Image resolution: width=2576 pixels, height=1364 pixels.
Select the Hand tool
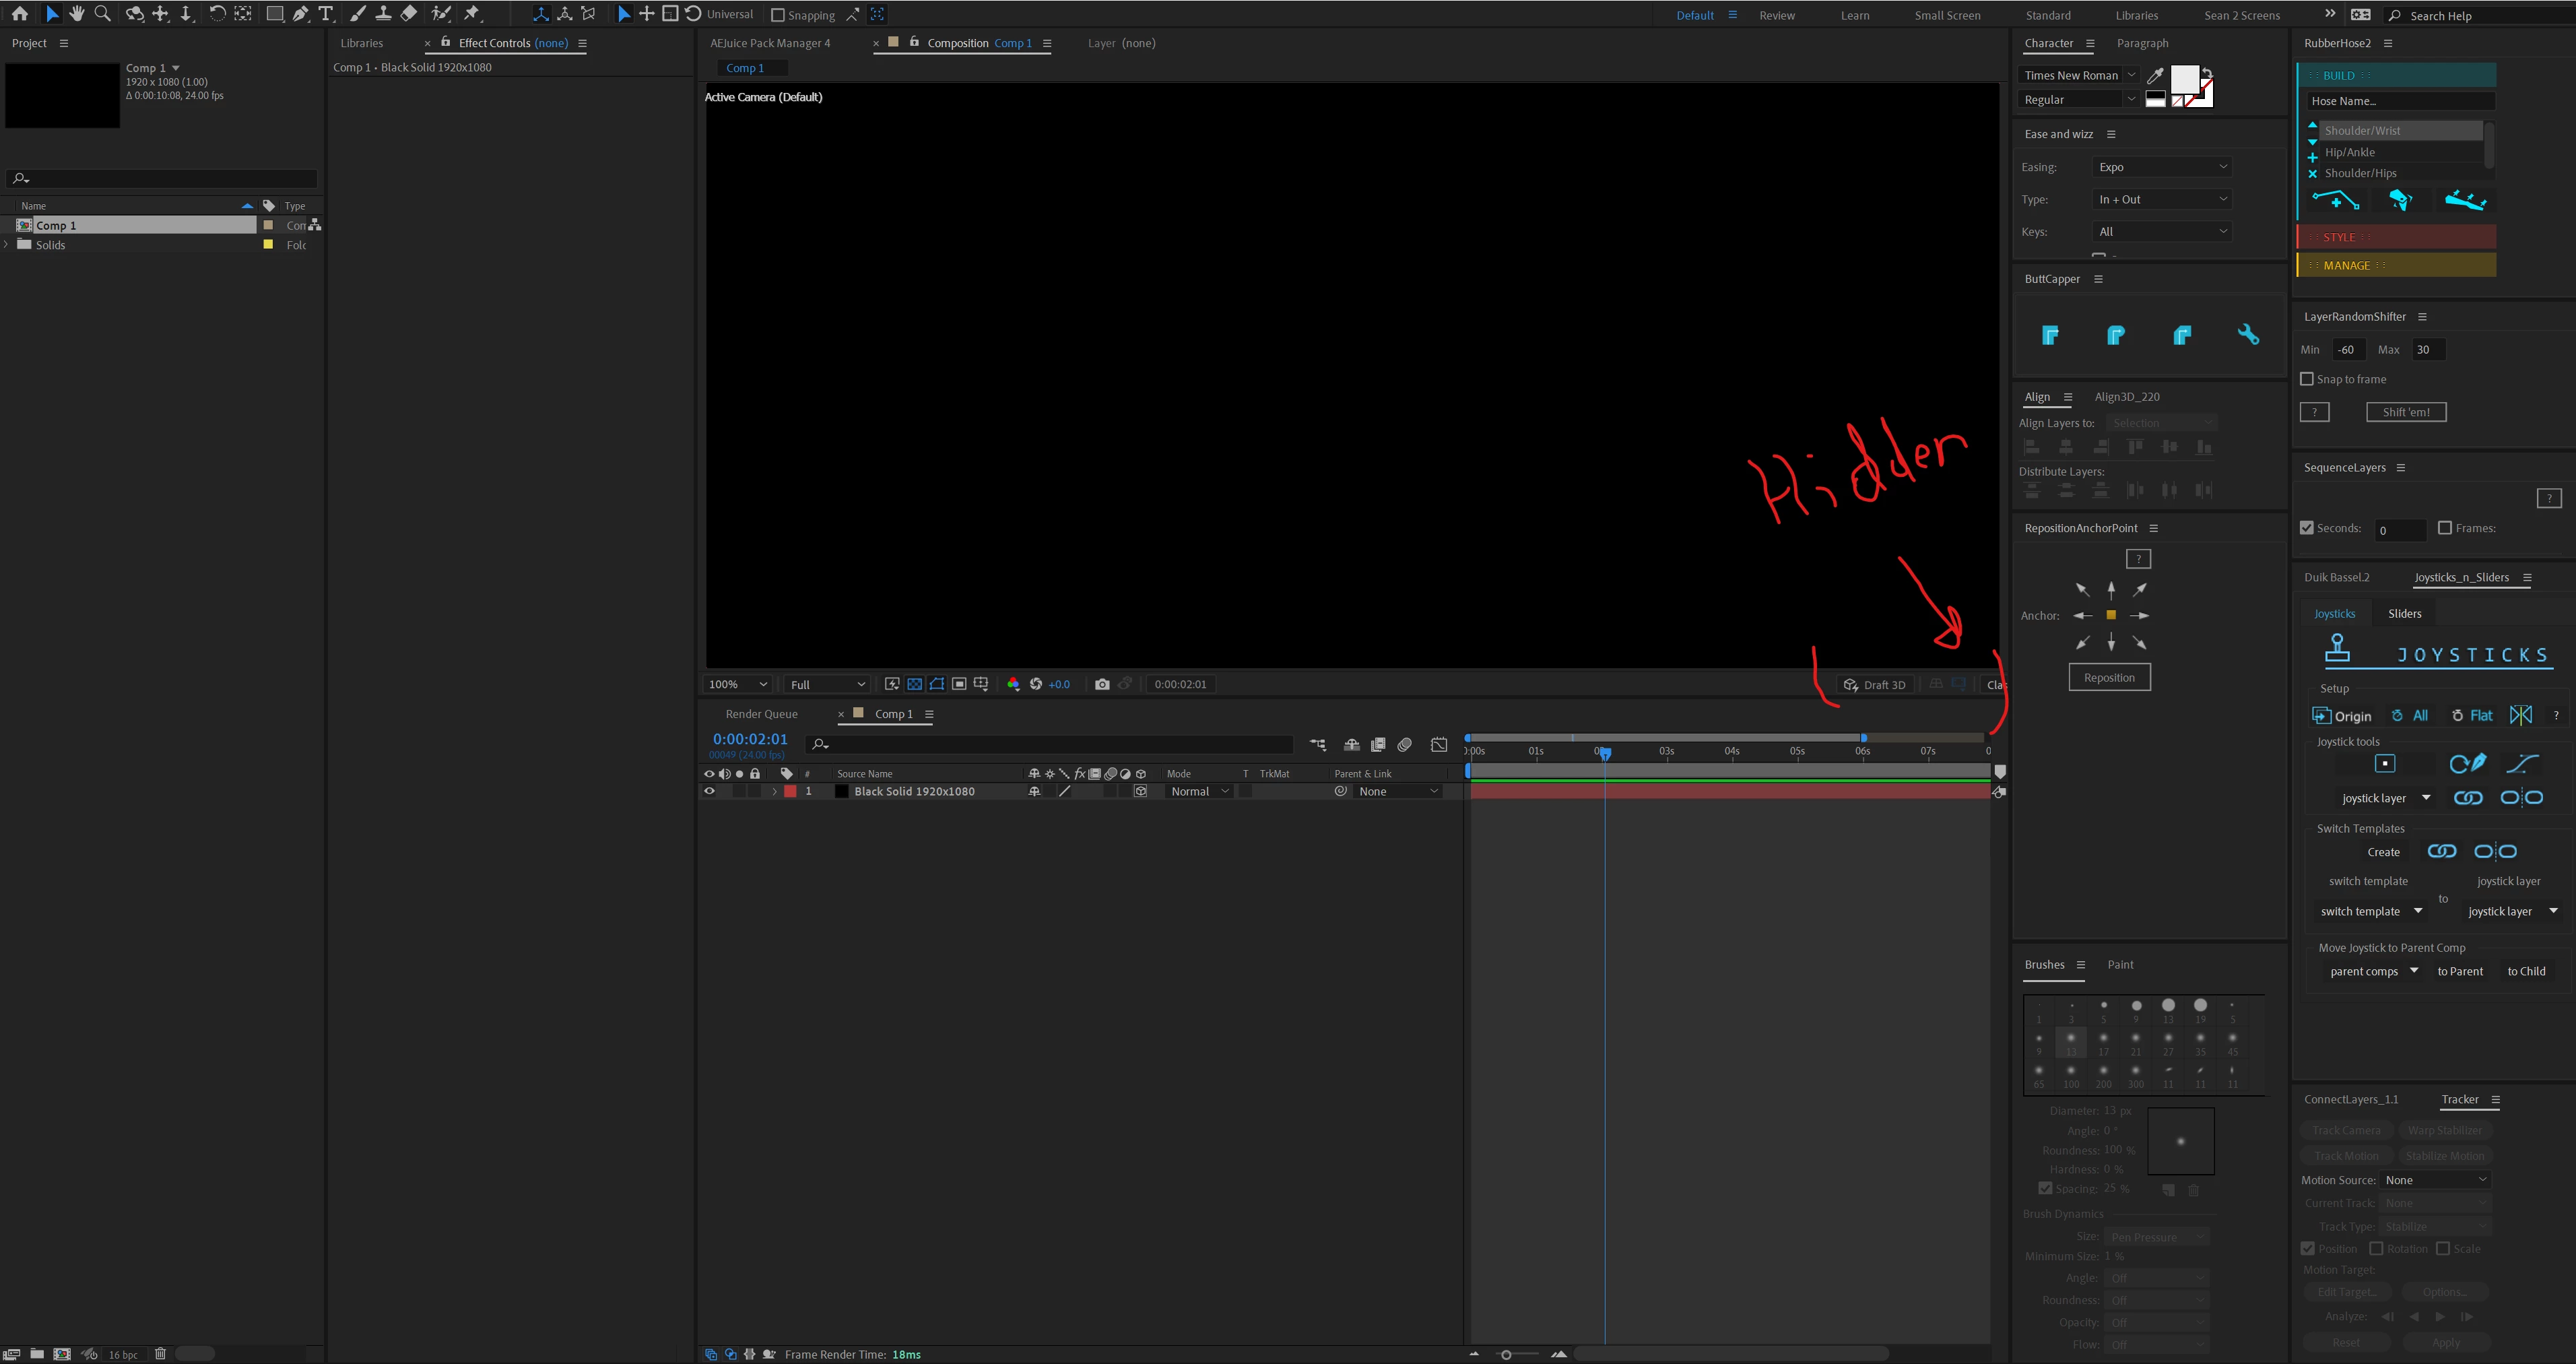77,14
